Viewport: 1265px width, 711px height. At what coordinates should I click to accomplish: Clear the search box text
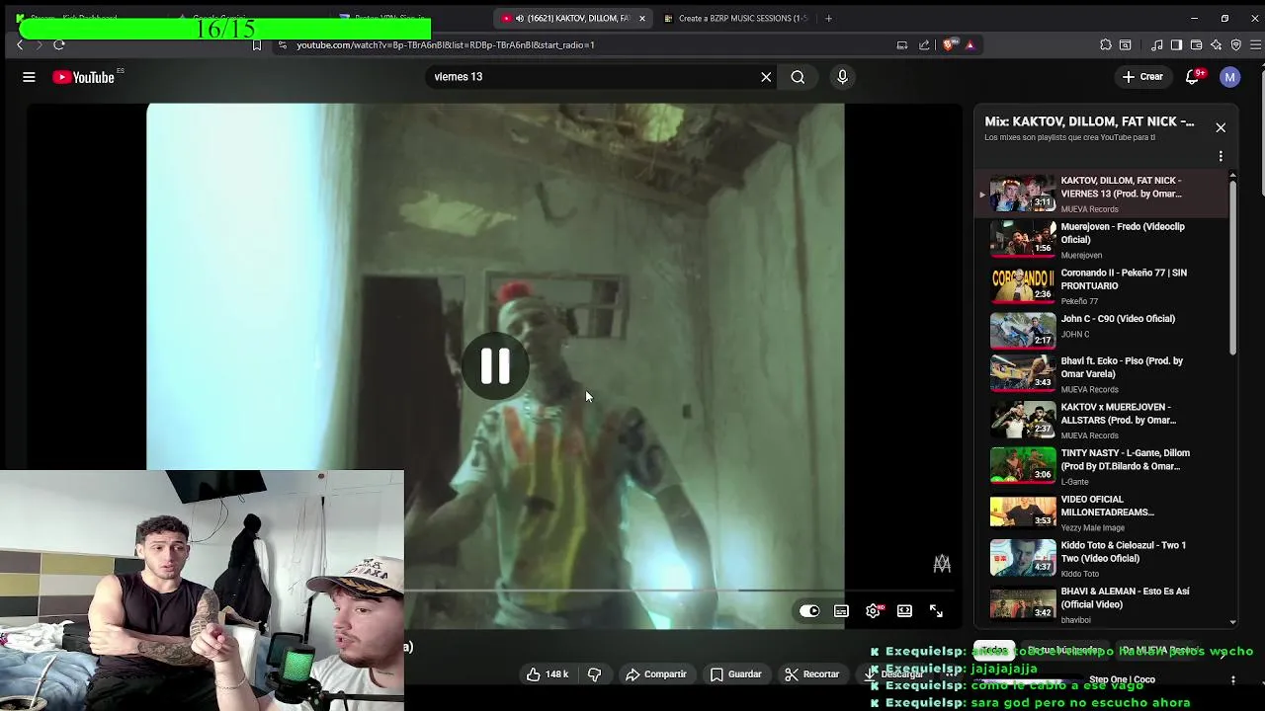(x=766, y=77)
